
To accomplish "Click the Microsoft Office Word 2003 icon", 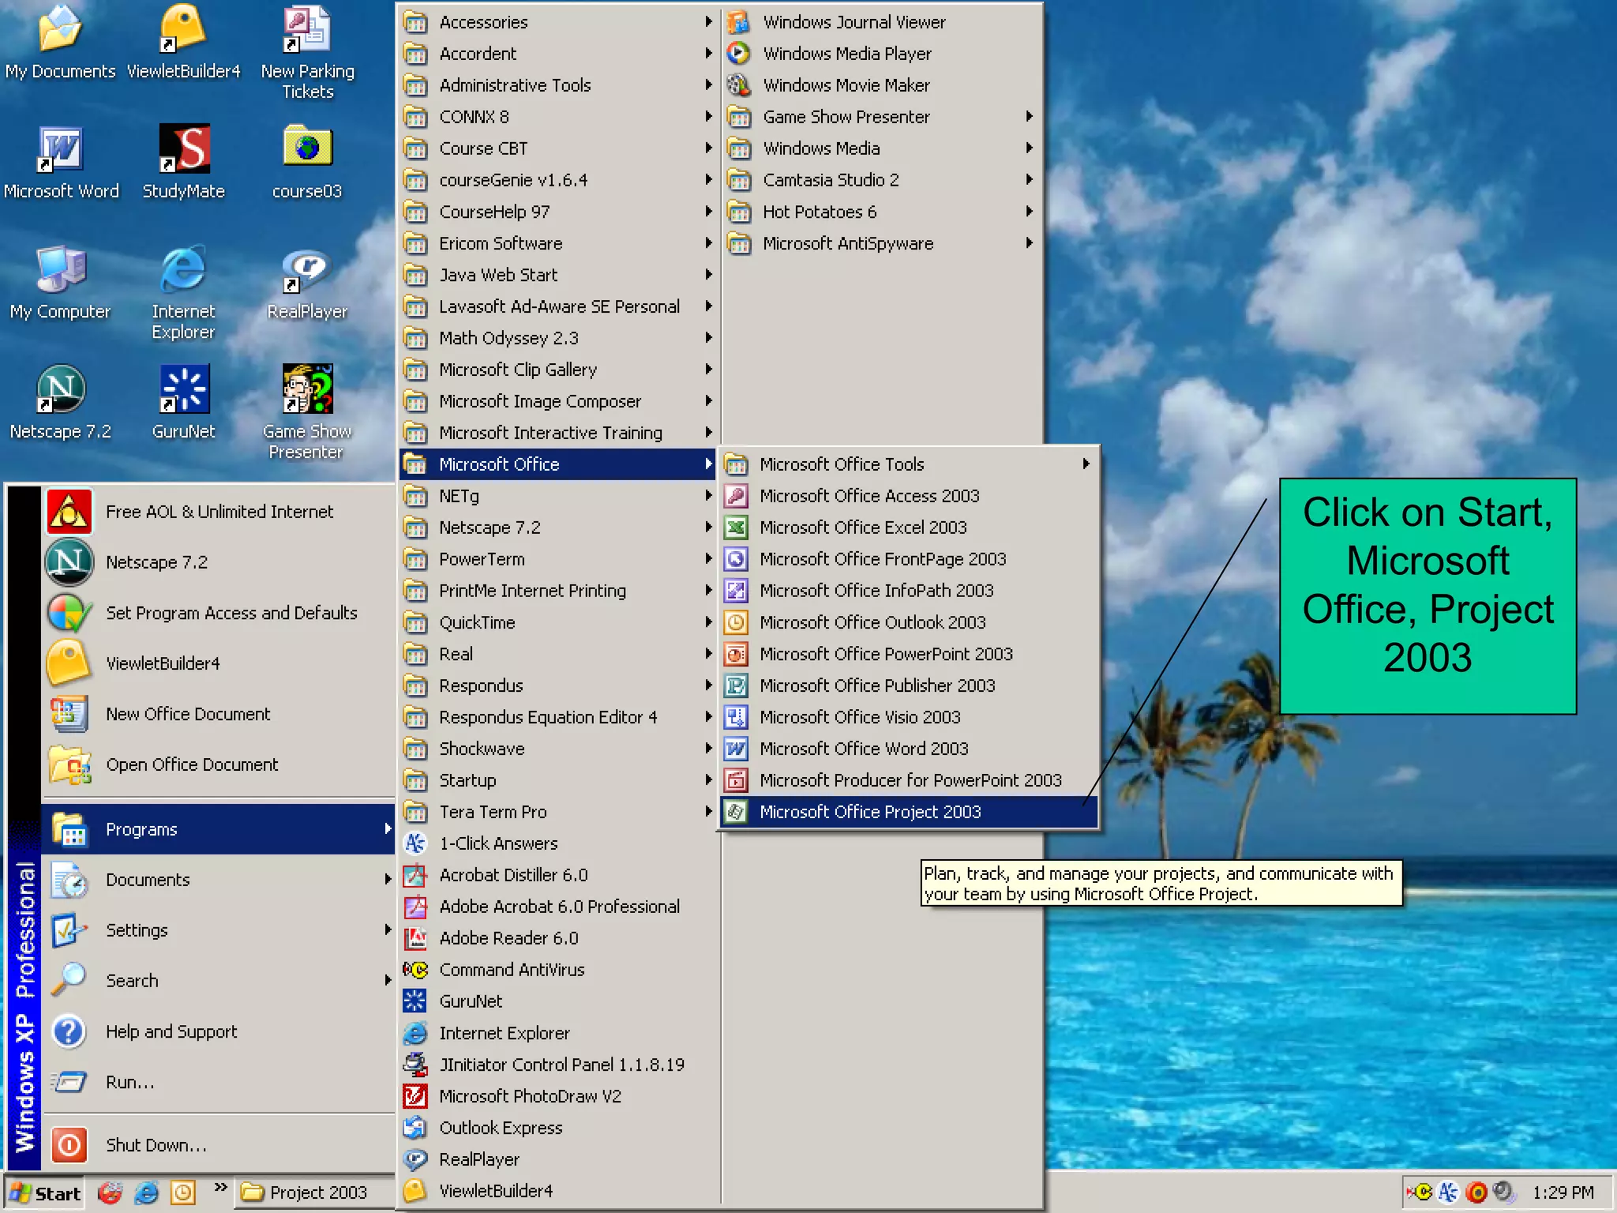I will pos(736,749).
